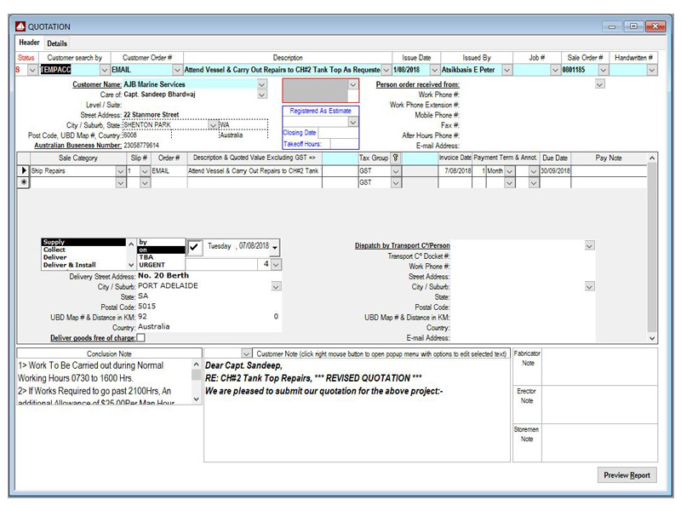The height and width of the screenshot is (511, 681).
Task: Open the PORT ADELAIDE city dropdown
Action: click(x=276, y=286)
